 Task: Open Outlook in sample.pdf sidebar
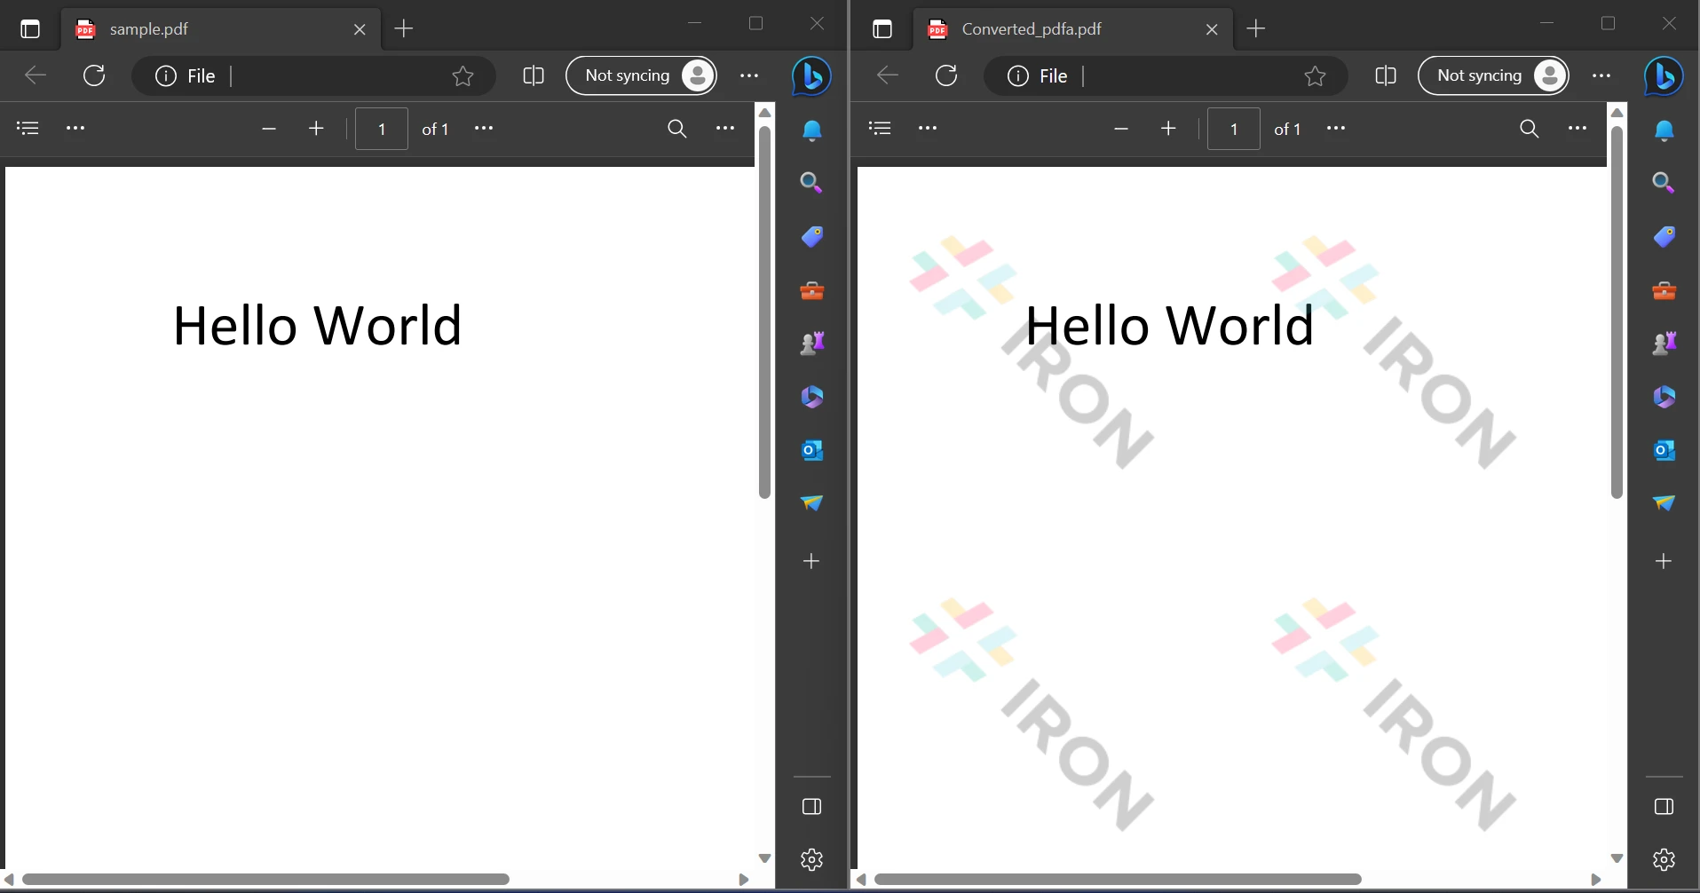pos(811,451)
